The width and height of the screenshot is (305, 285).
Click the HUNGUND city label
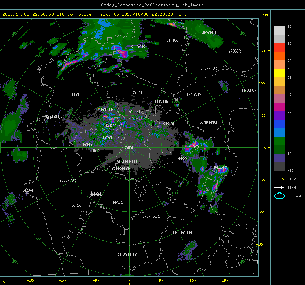coord(161,102)
